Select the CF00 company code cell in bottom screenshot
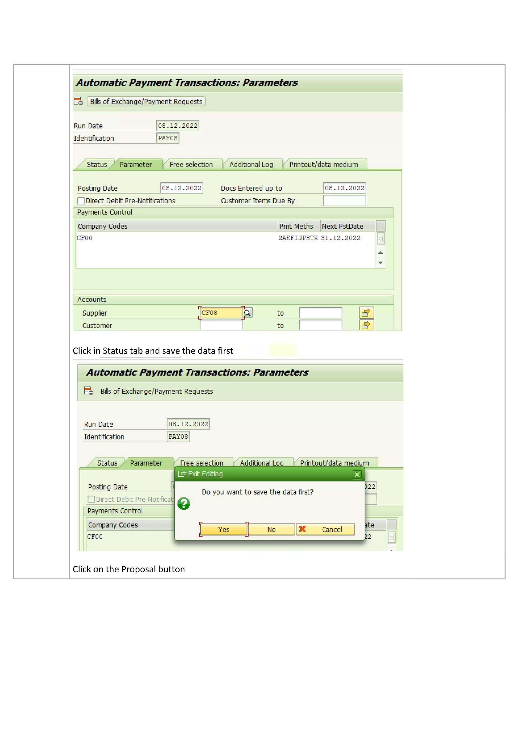 coord(130,537)
